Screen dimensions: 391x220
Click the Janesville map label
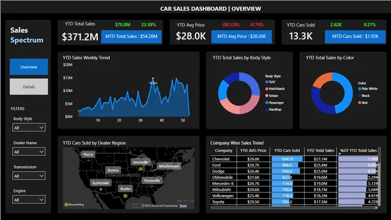[141, 162]
